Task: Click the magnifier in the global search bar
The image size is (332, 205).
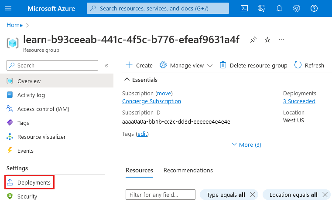Action: (x=93, y=8)
